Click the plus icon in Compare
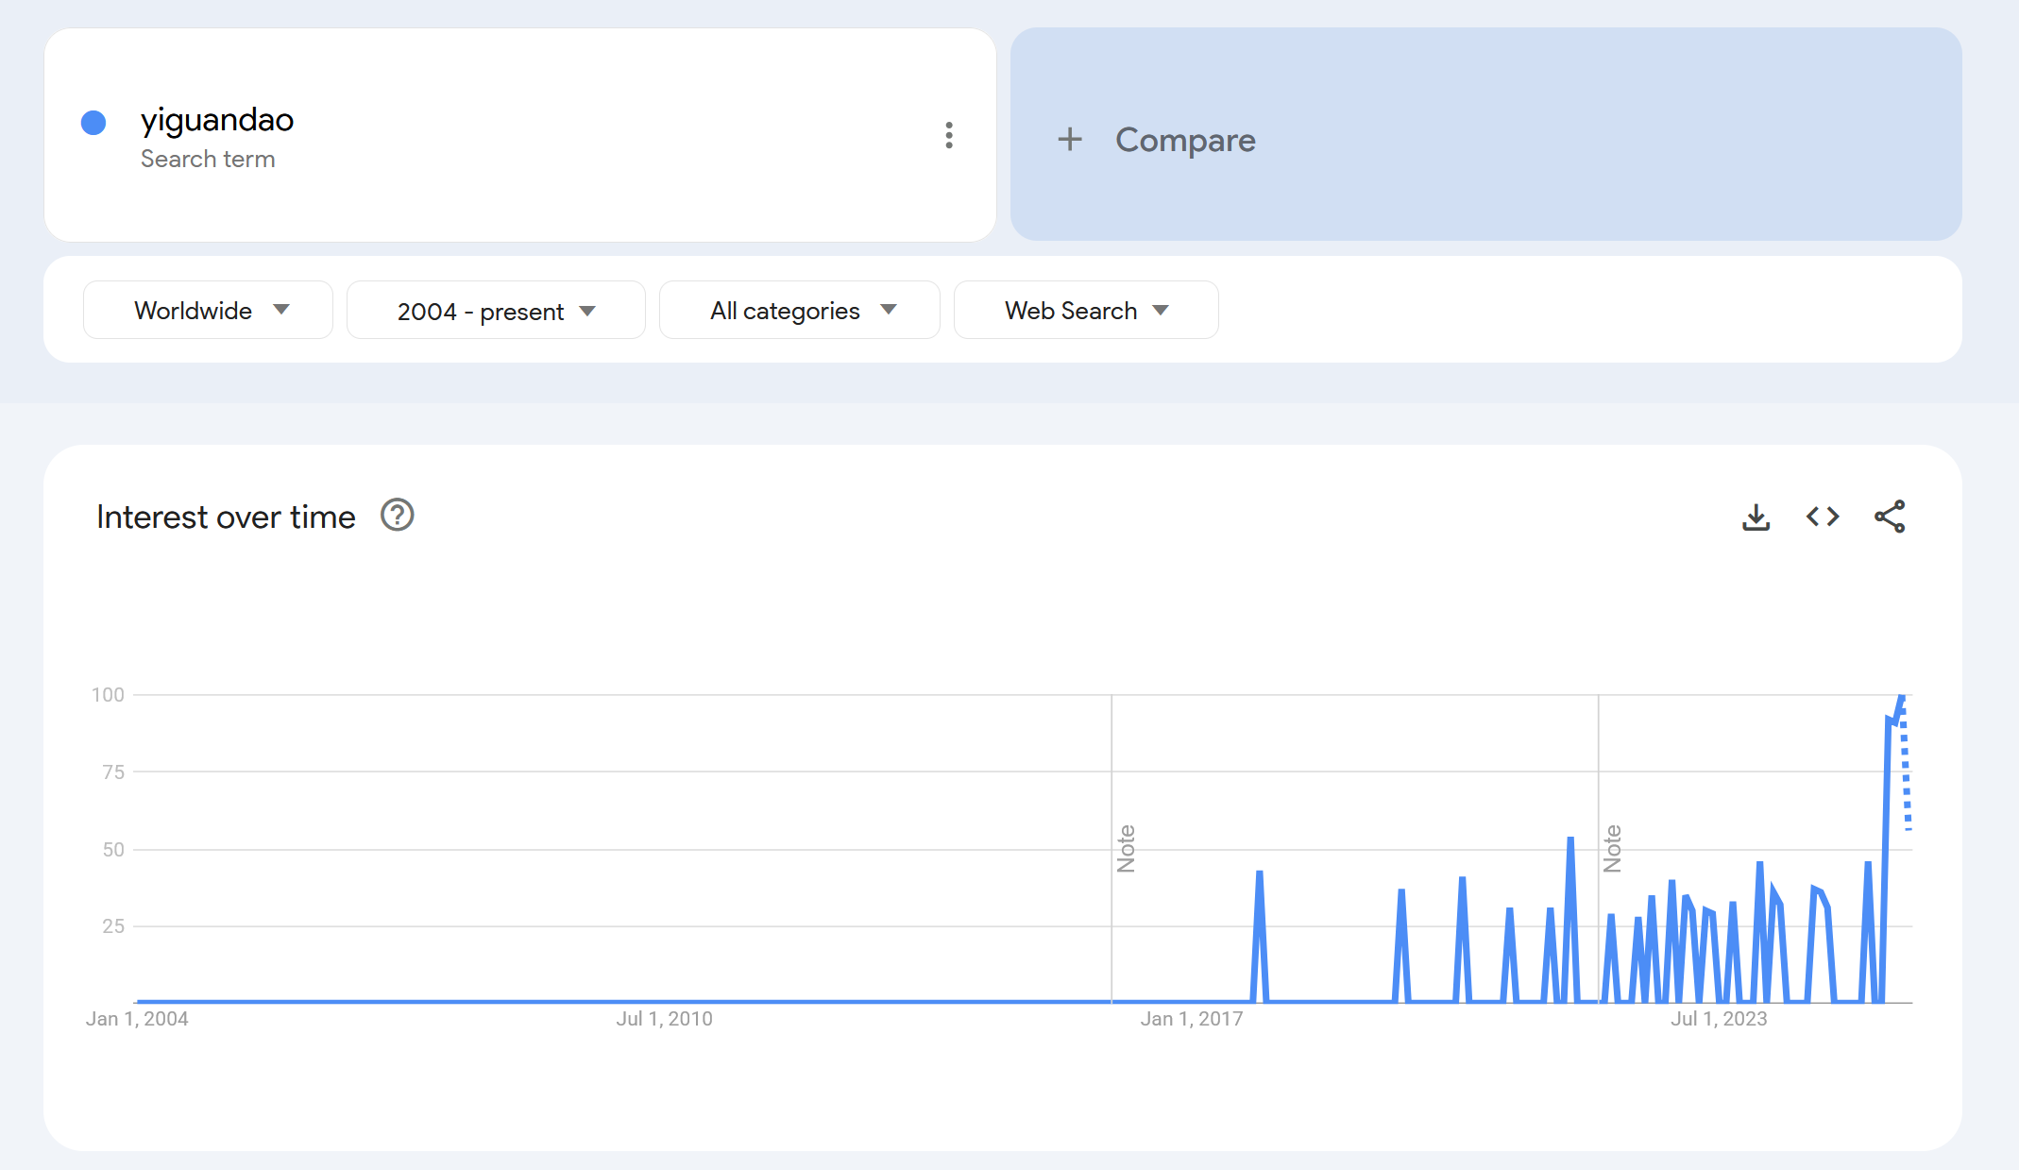 pos(1070,140)
